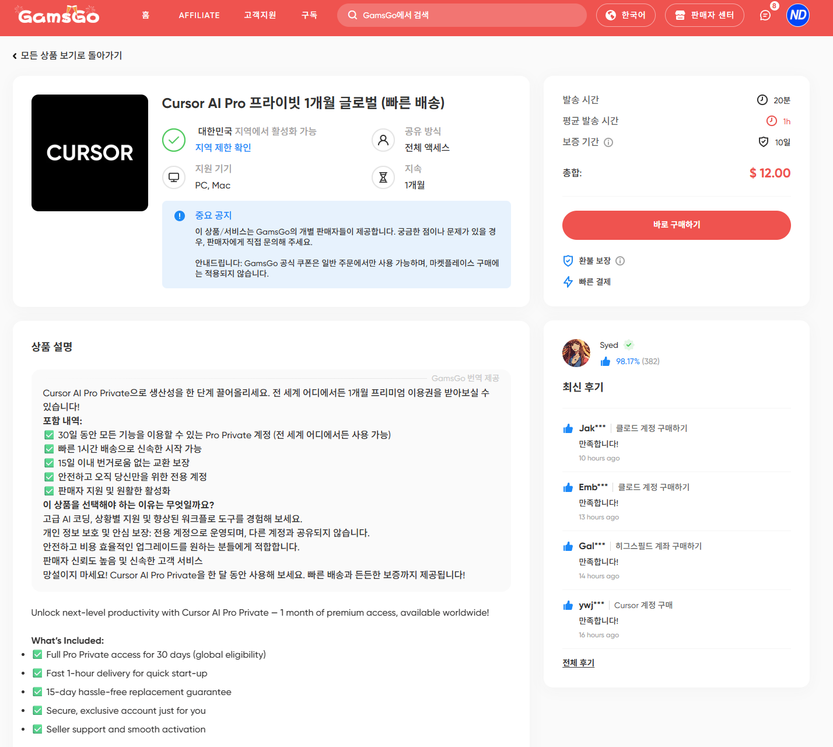
Task: Click Syed's verified badge icon
Action: 629,345
